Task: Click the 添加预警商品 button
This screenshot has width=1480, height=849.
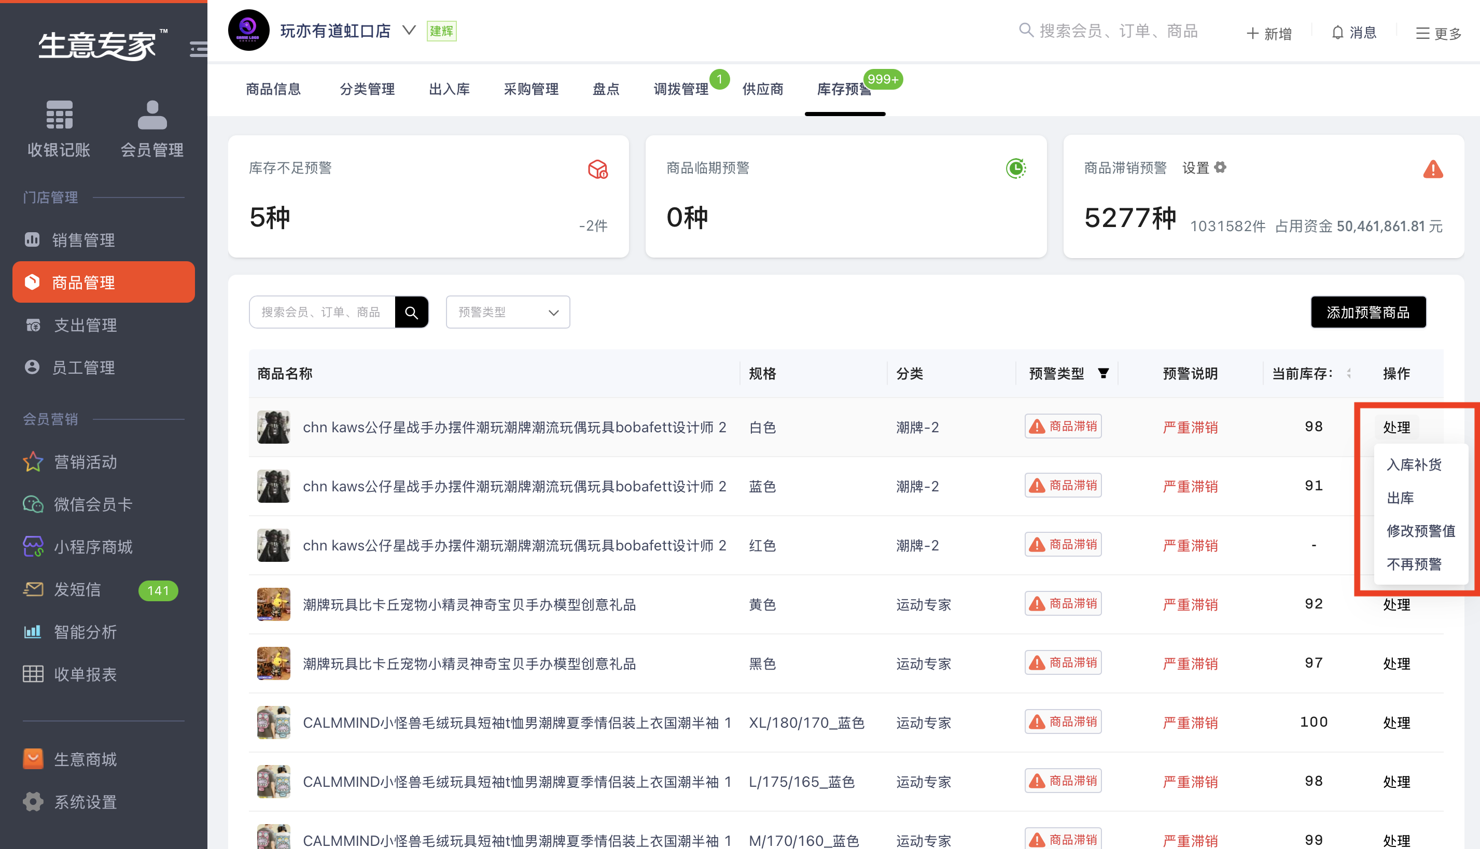Action: [1367, 313]
